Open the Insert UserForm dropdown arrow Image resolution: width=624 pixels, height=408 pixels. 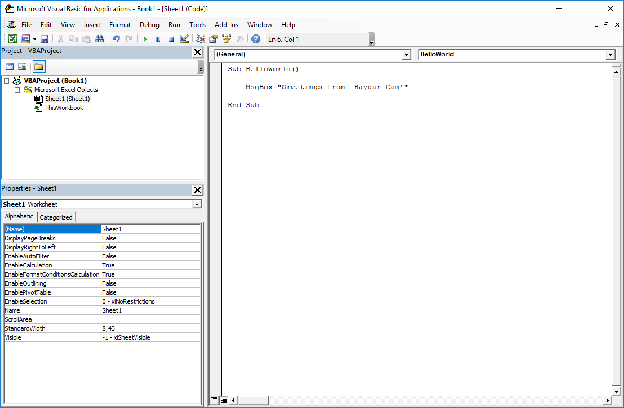click(34, 39)
